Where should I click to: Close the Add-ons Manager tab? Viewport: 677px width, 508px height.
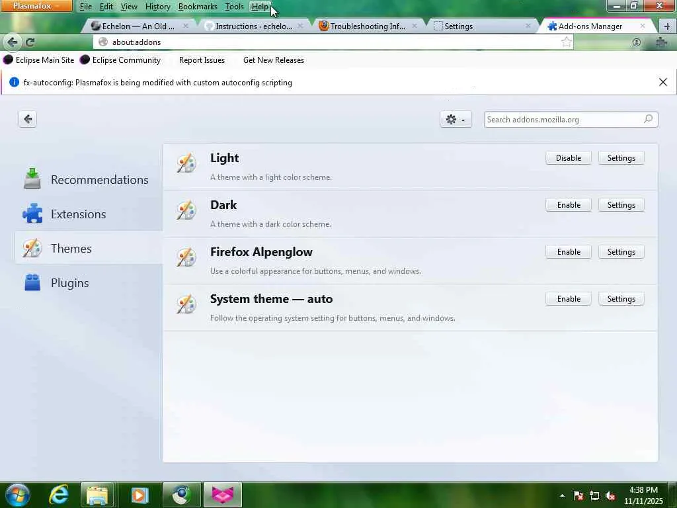click(x=643, y=26)
